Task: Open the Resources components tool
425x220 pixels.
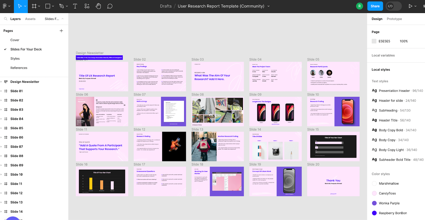Action: coord(87,6)
